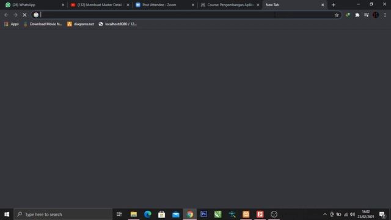This screenshot has height=220, width=391.
Task: Open a new tab with plus button
Action: (x=334, y=5)
